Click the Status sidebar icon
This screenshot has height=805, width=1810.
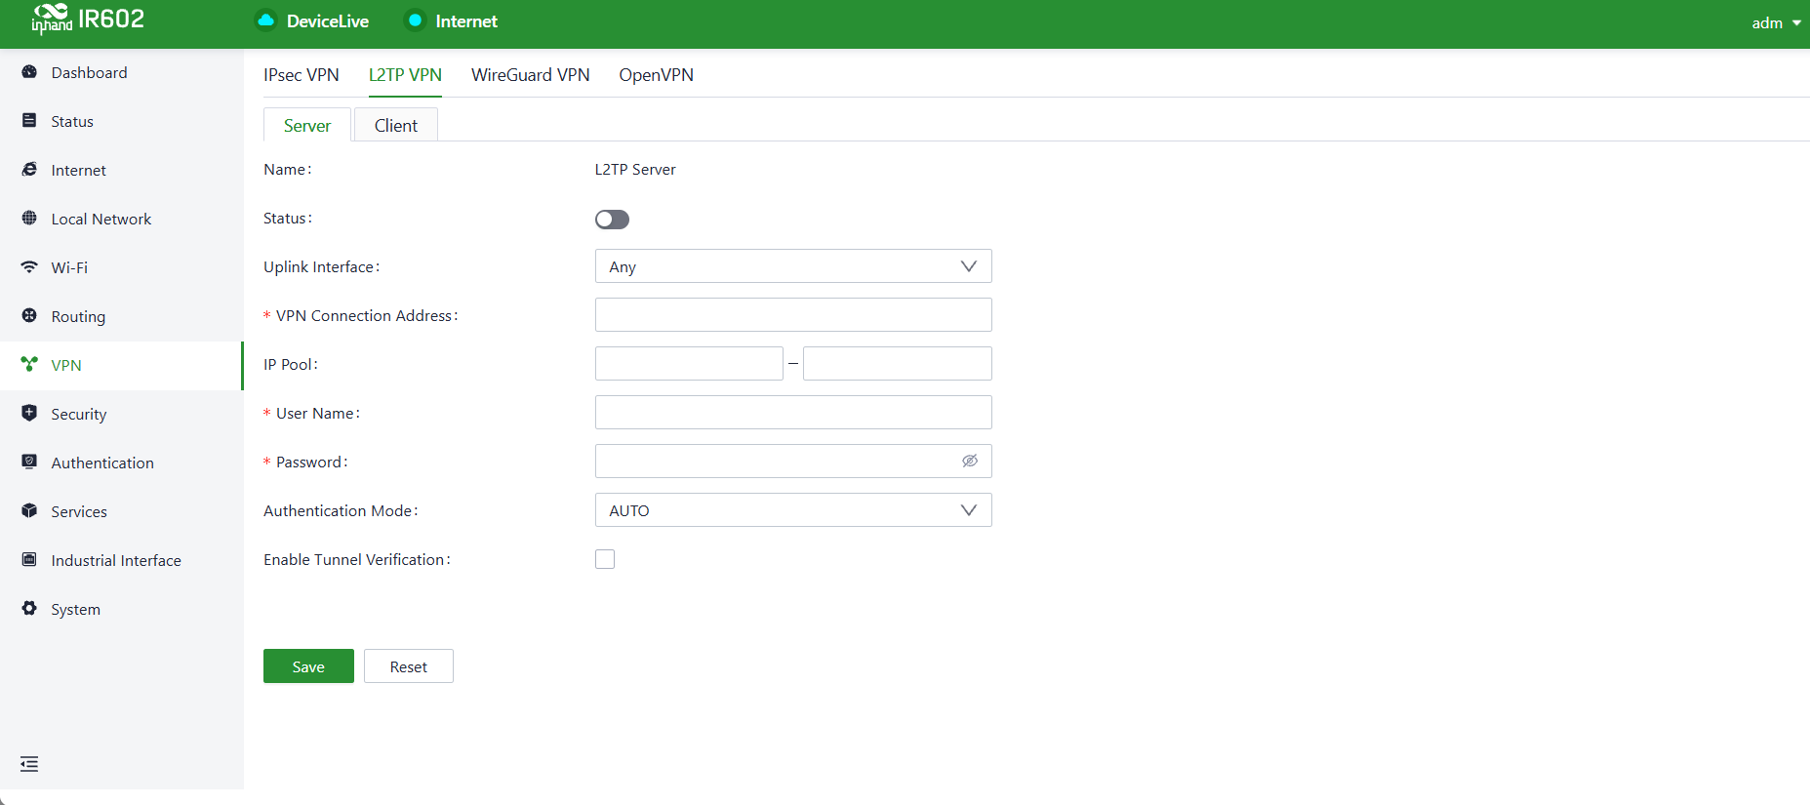pos(29,121)
